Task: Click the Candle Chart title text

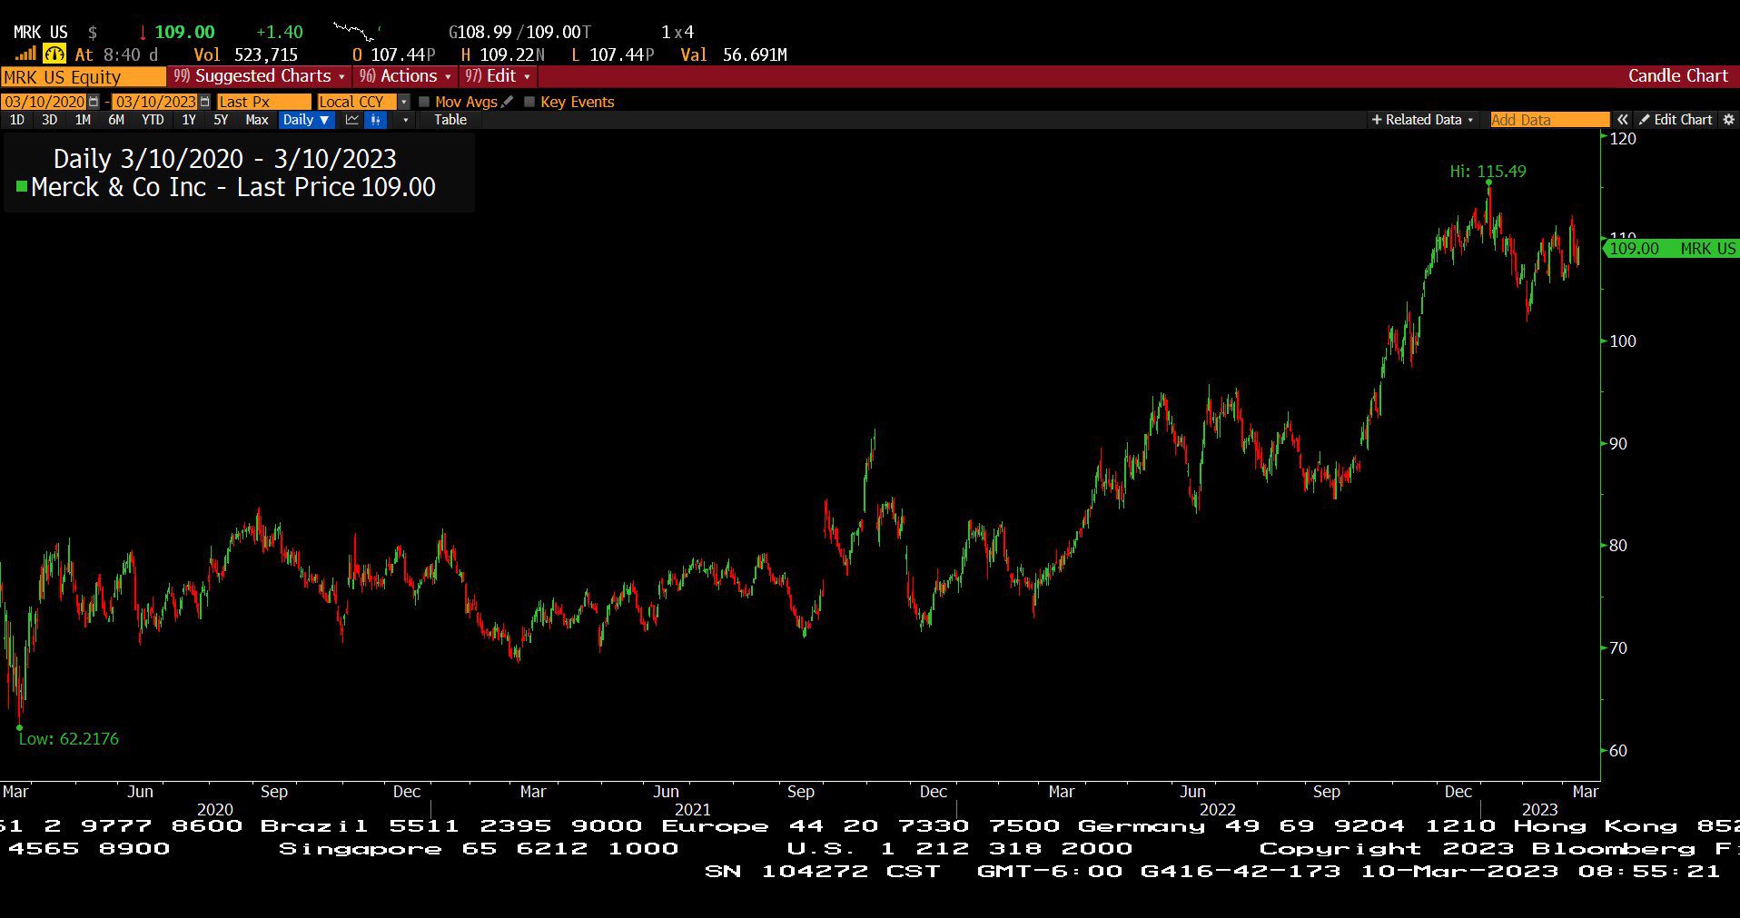Action: point(1677,76)
